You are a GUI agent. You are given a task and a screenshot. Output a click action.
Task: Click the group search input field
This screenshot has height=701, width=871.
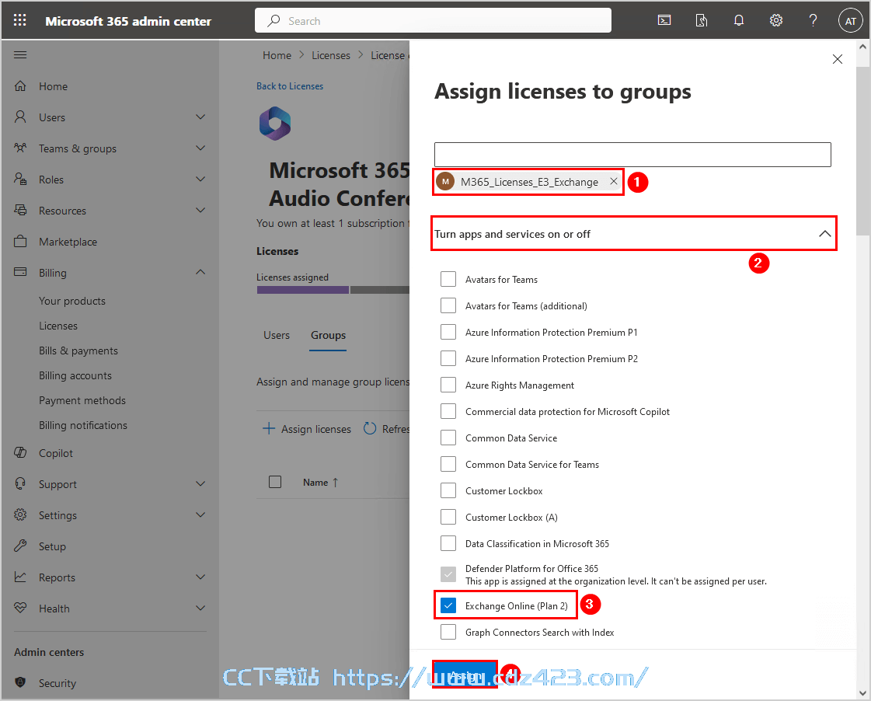tap(632, 155)
